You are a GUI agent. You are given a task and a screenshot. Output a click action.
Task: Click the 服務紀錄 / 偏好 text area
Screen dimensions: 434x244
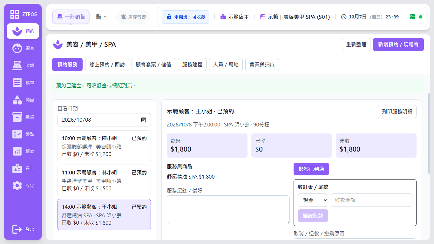pos(228,210)
